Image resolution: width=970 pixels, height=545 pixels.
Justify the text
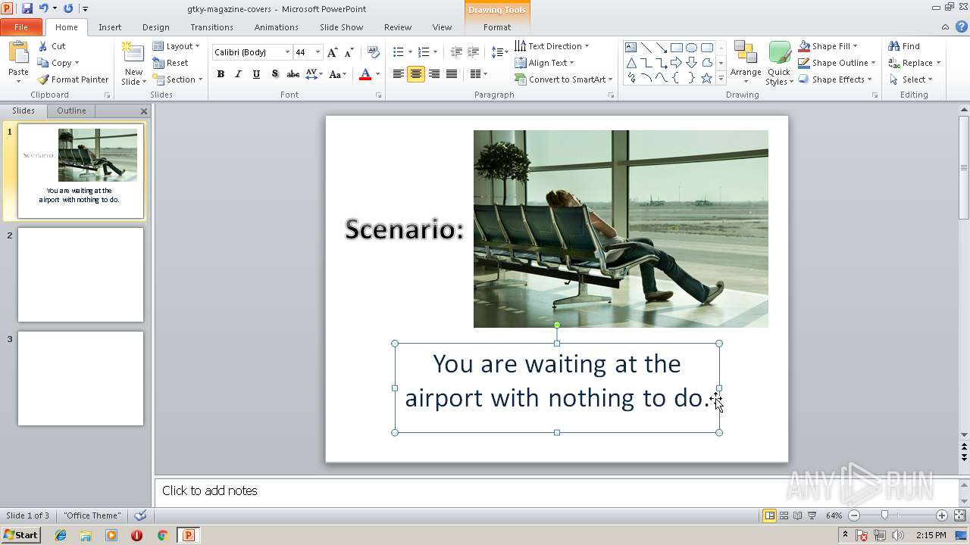452,74
